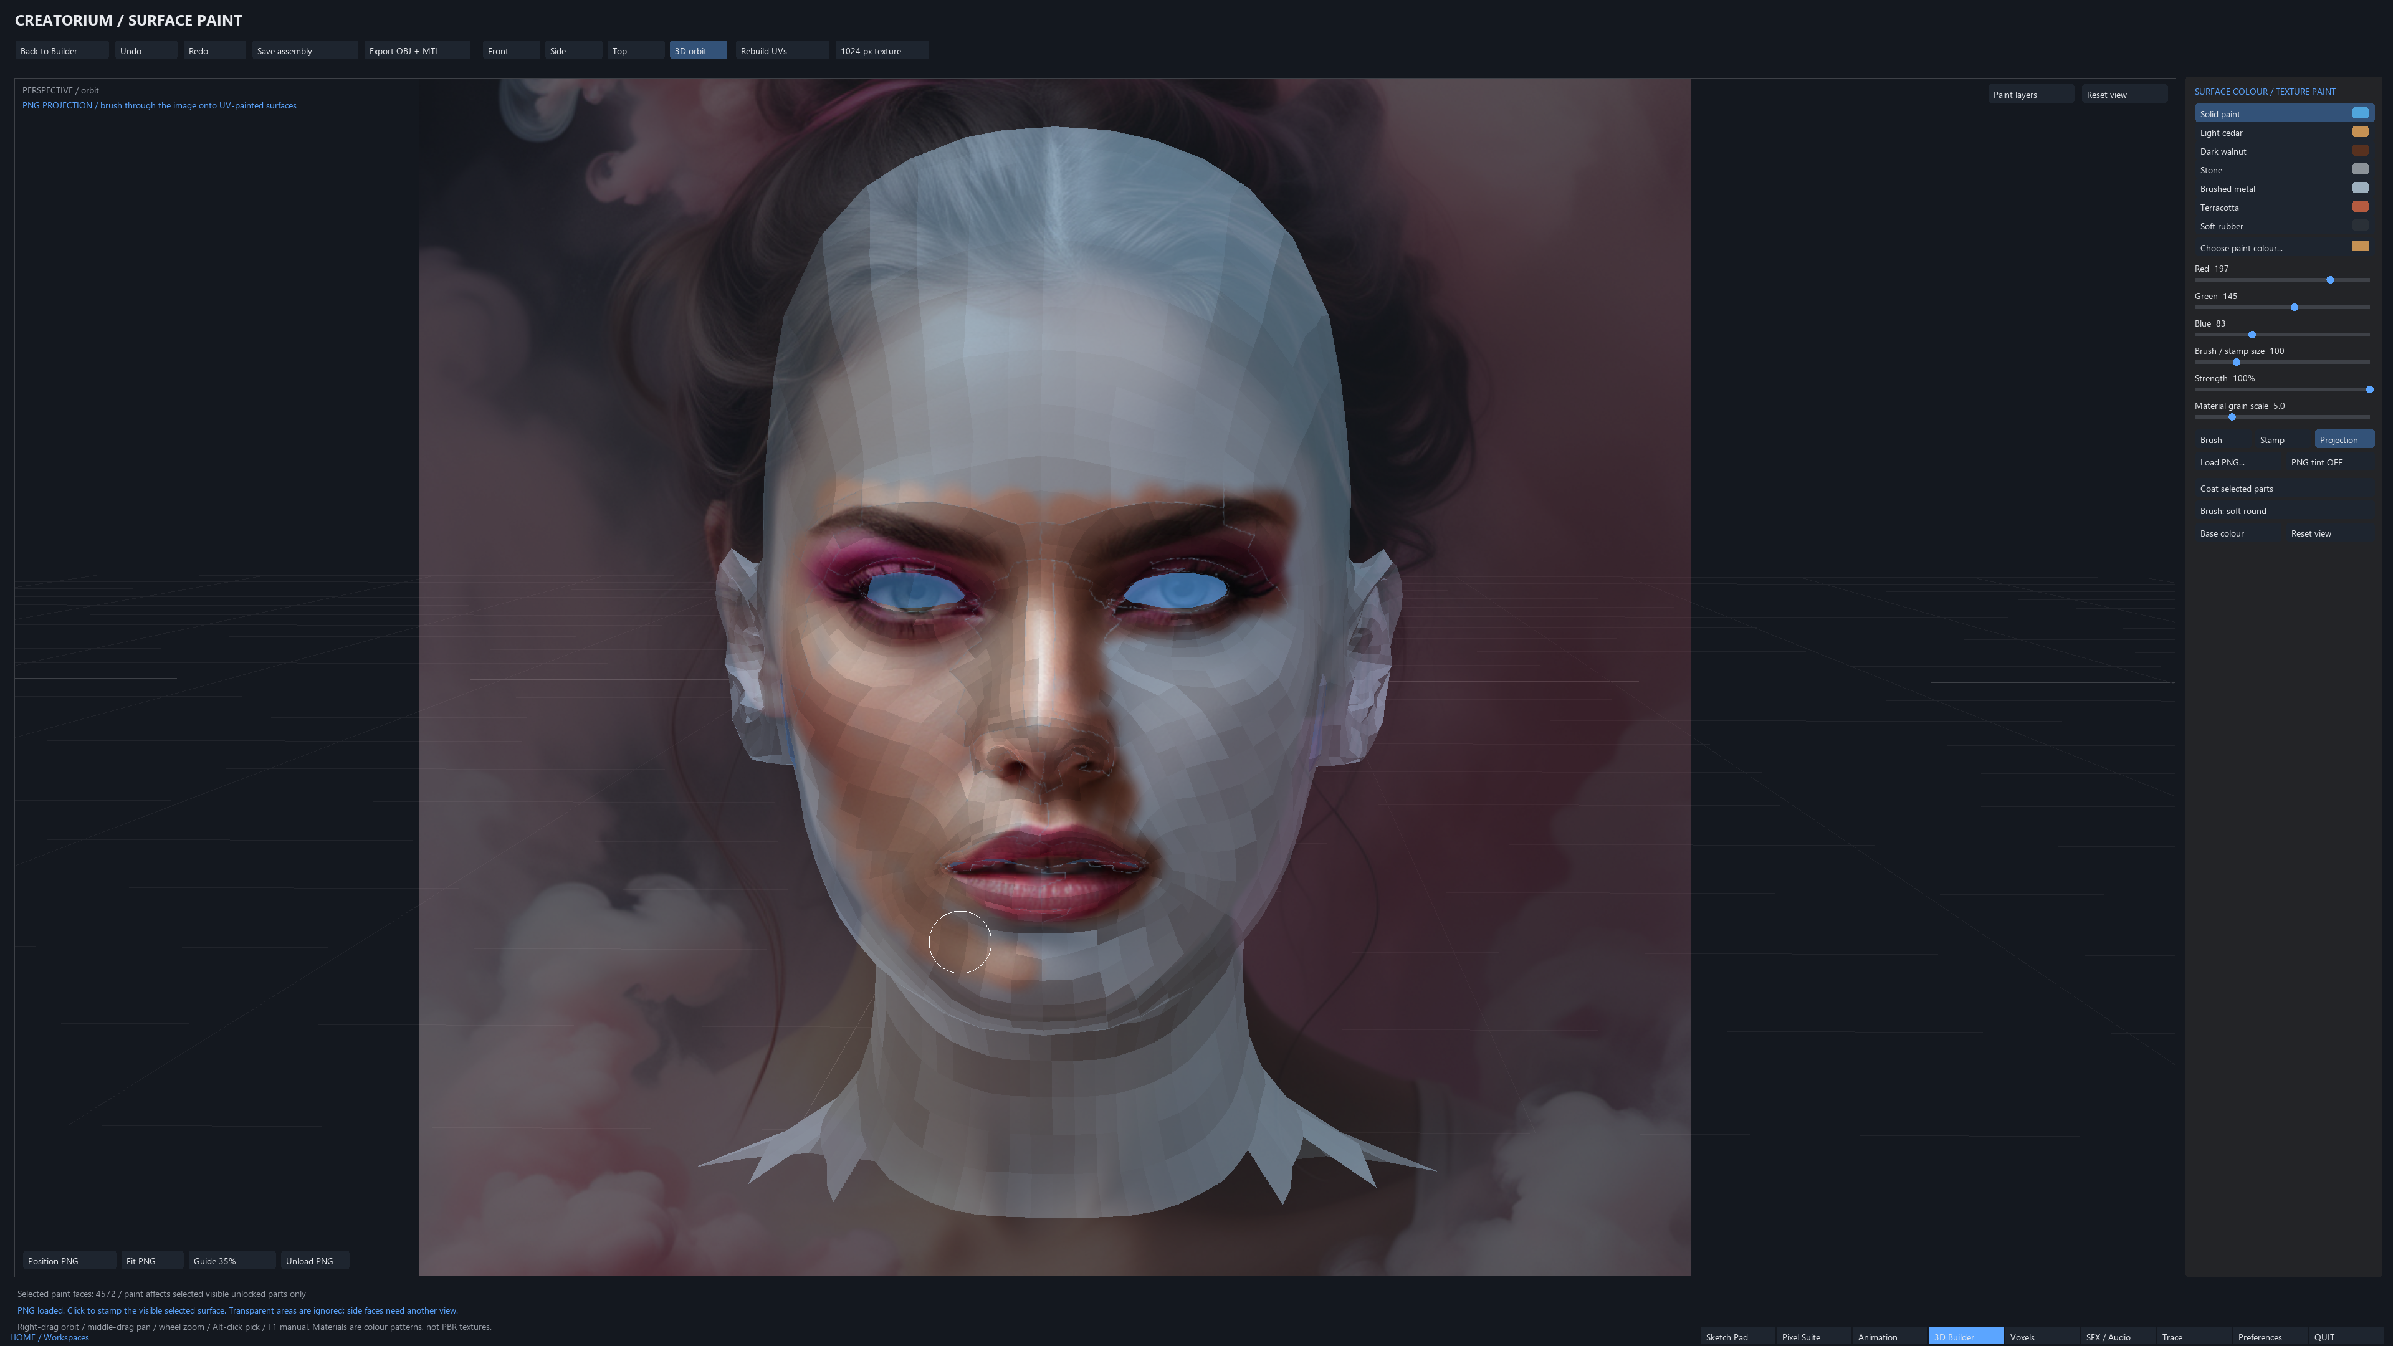
Task: Rebuild the UVs
Action: pyautogui.click(x=782, y=51)
